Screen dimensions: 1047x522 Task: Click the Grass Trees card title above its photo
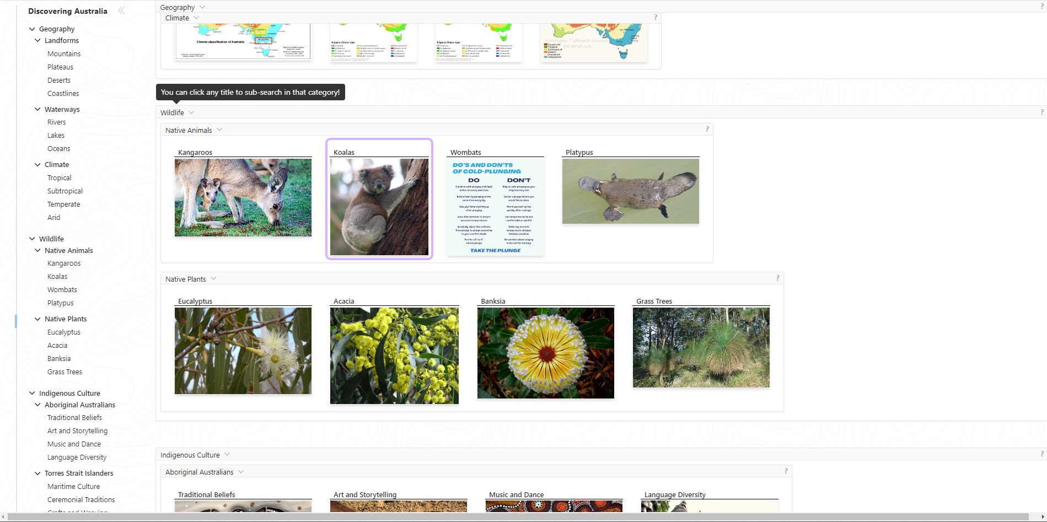[654, 301]
